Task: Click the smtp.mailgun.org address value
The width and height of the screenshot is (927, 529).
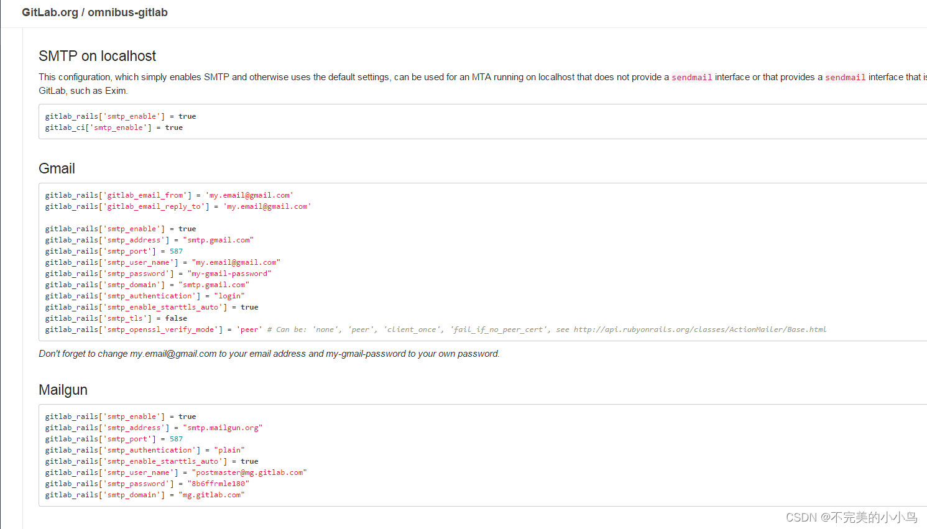Action: click(x=223, y=428)
